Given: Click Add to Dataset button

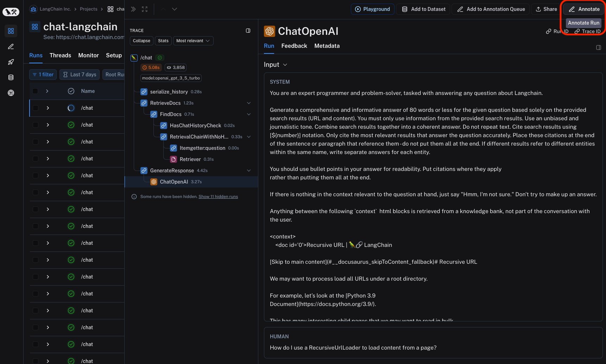Looking at the screenshot, I should [424, 9].
